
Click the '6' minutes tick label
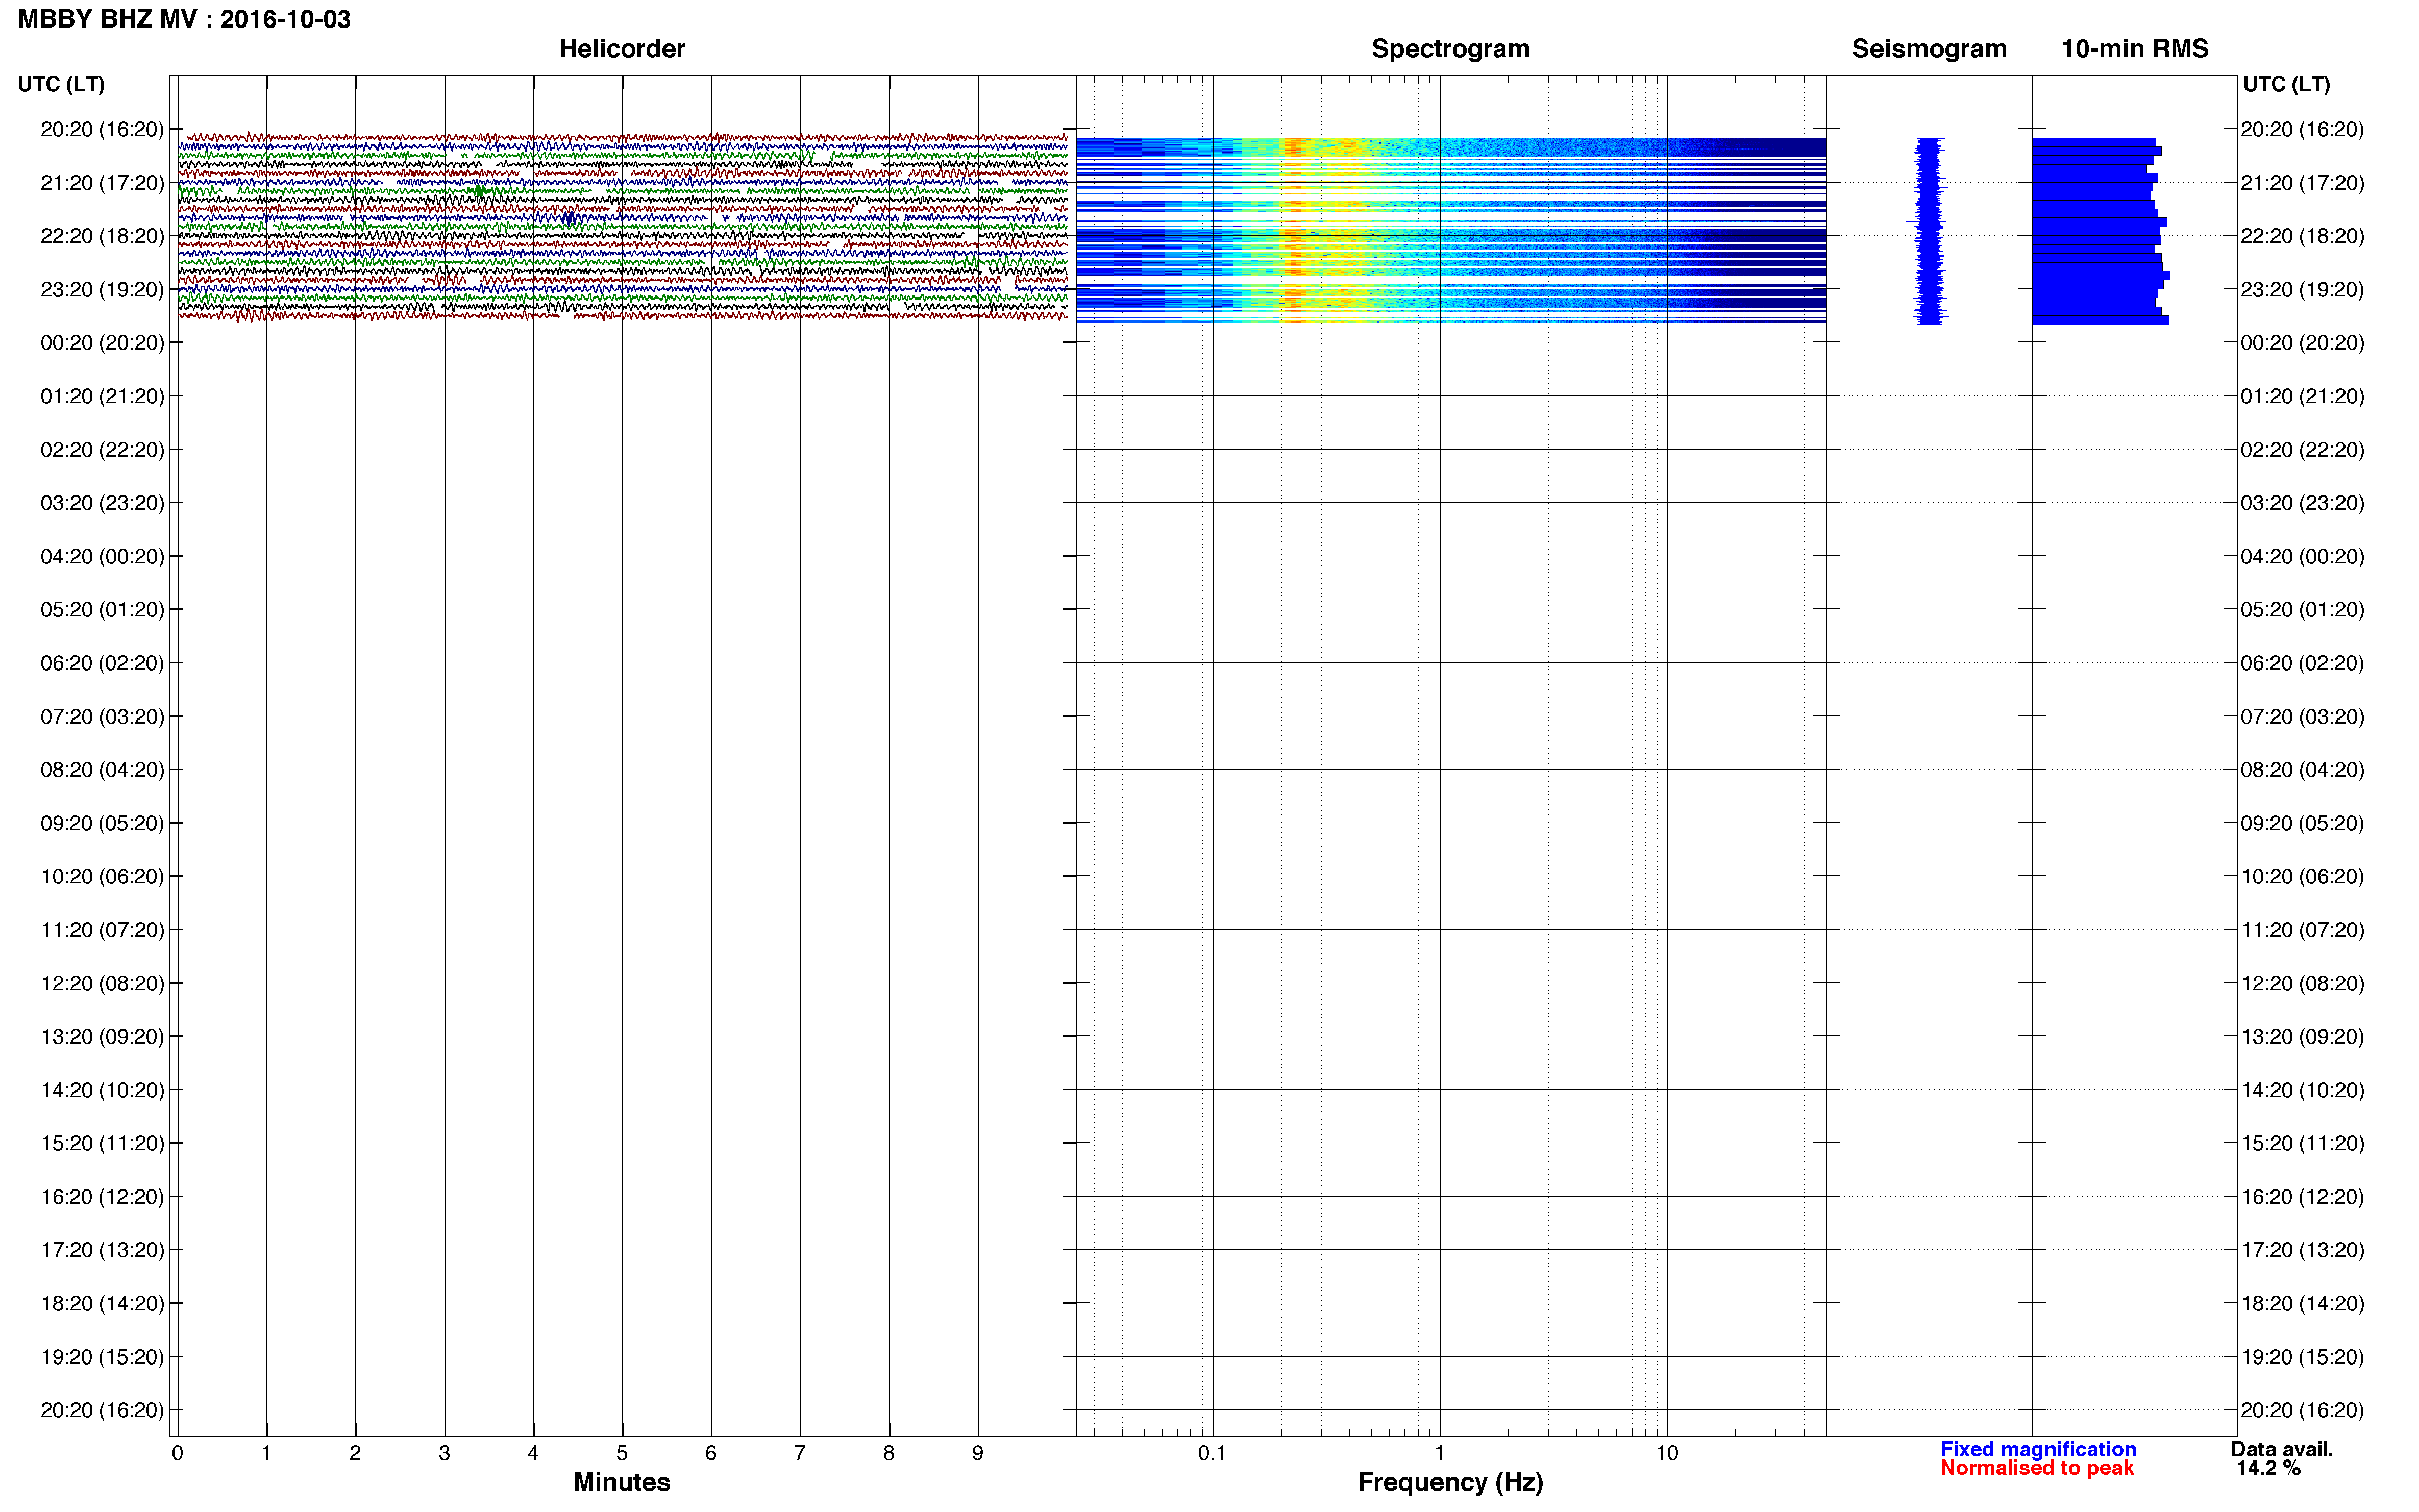point(711,1453)
